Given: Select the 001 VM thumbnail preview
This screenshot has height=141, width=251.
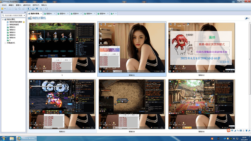Looking at the screenshot, I should tap(132, 48).
